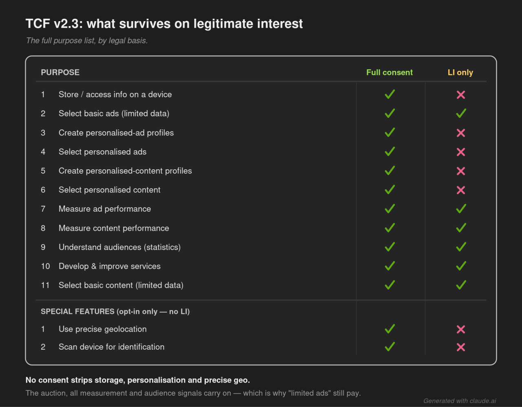Screen dimensions: 522x407
Task: Click the Full consent checkmark for Create personalised-ad profiles
Action: click(390, 133)
